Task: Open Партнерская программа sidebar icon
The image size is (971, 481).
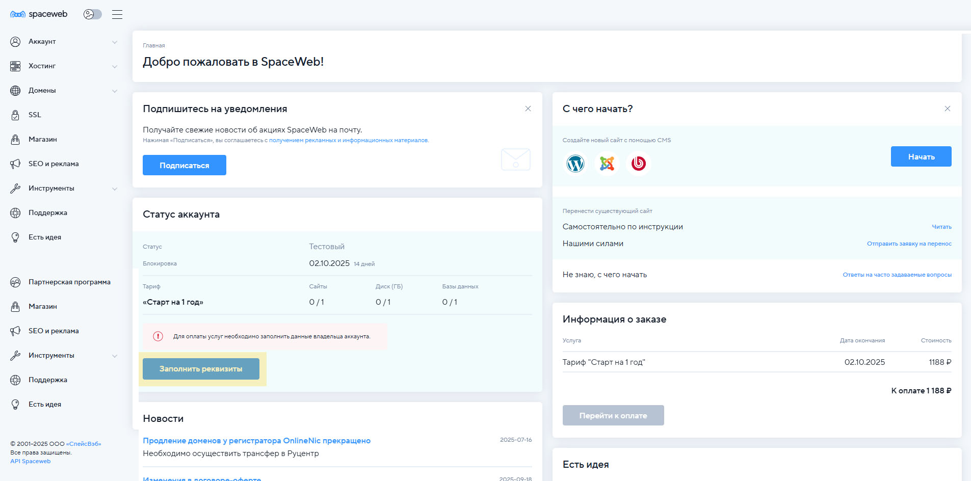Action: point(15,282)
